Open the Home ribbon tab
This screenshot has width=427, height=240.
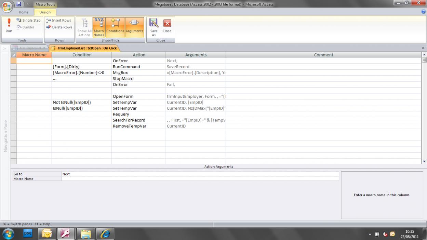tap(24, 12)
